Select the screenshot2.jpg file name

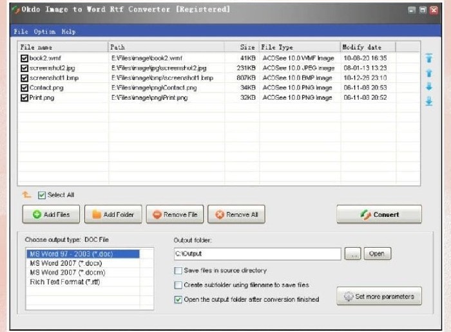tap(52, 68)
